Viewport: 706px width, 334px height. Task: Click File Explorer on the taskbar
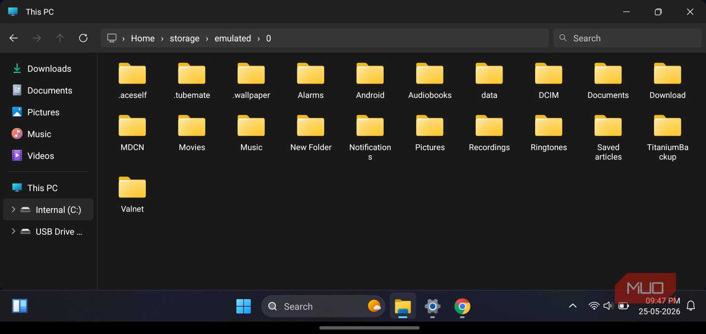[403, 306]
